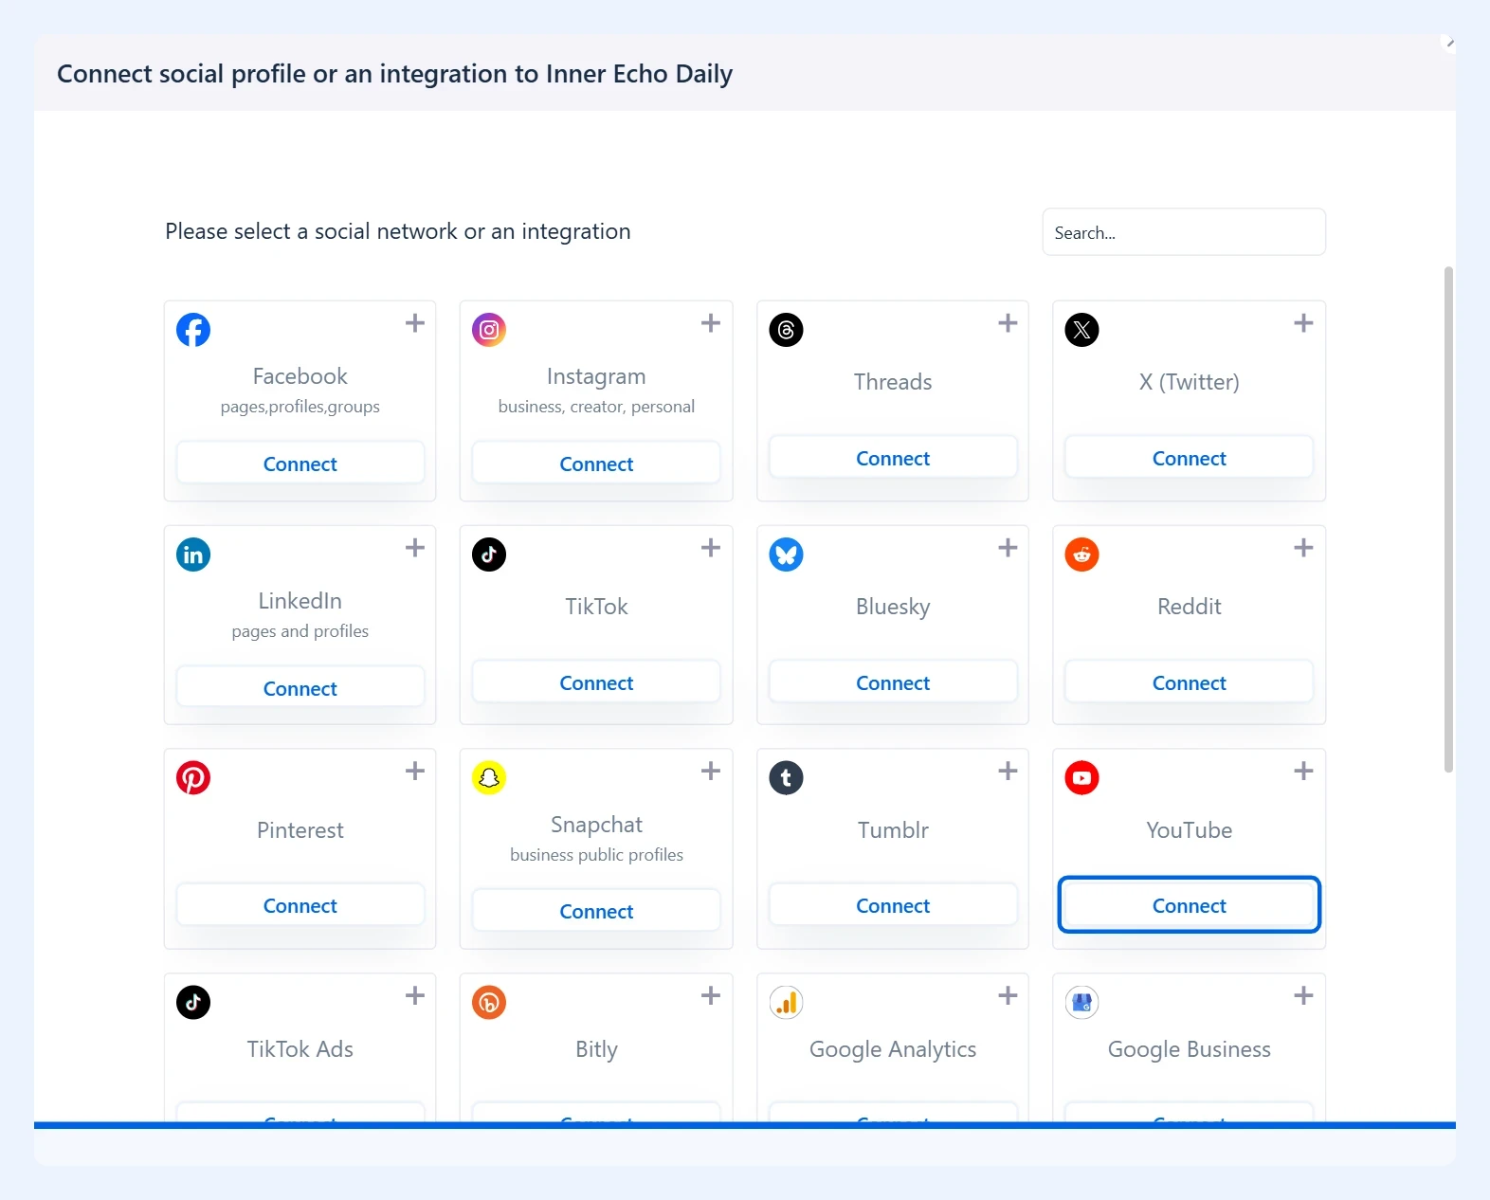Screen dimensions: 1490x1200
Task: Click the LinkedIn logo icon
Action: click(x=193, y=555)
